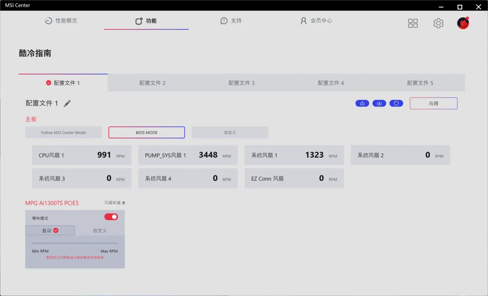Click the user avatar icon
This screenshot has height=296, width=488.
pyautogui.click(x=463, y=23)
